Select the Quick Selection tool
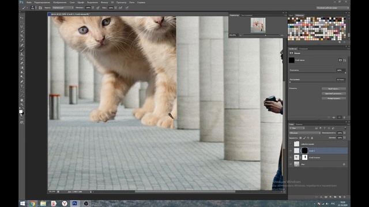This screenshot has height=207, width=369. pyautogui.click(x=22, y=31)
